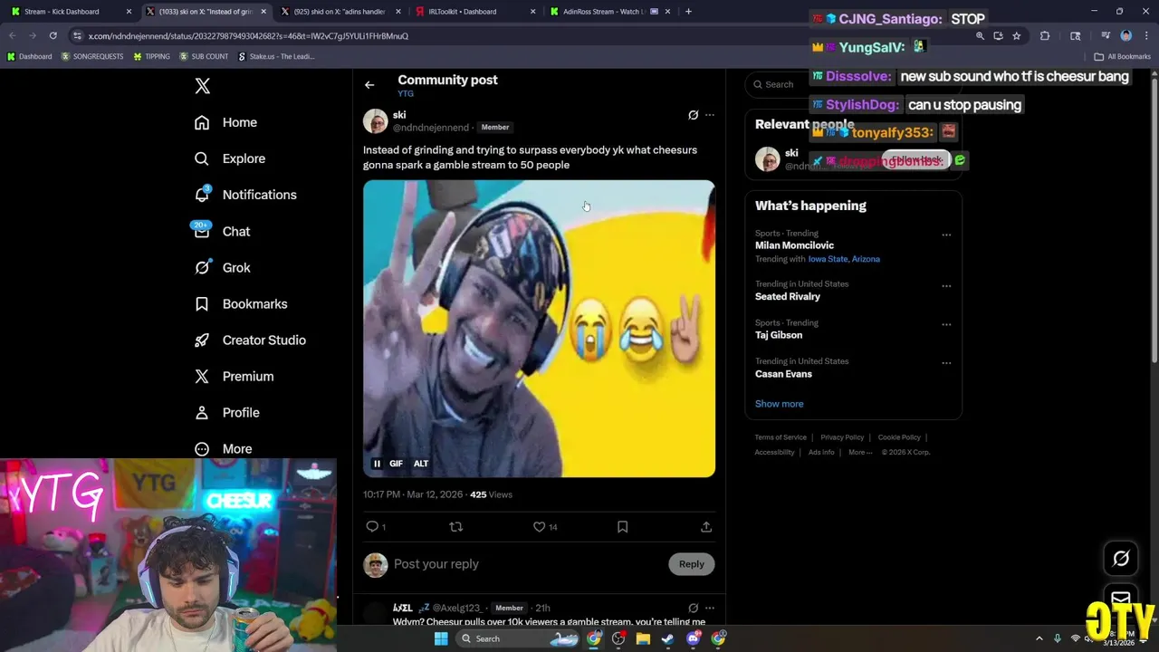Open Terms of Service link

(x=781, y=437)
